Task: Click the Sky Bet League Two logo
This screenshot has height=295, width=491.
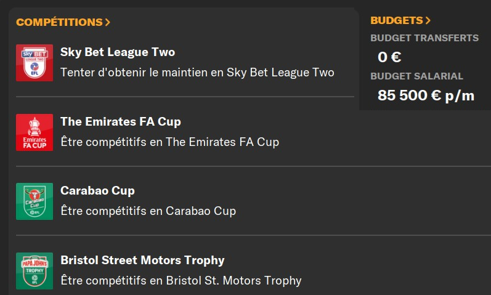Action: pyautogui.click(x=34, y=63)
